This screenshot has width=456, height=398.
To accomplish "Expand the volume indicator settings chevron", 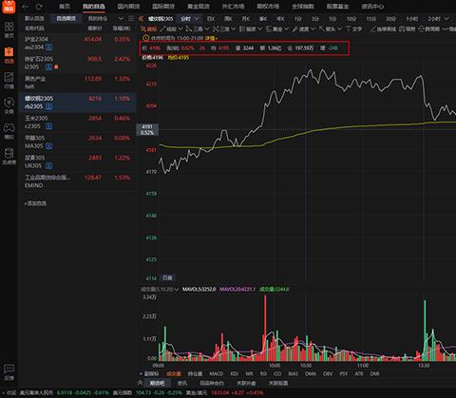I will tap(176, 289).
